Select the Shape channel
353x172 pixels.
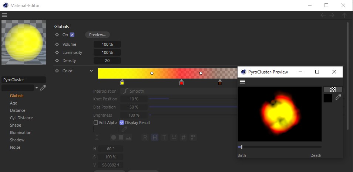16,125
